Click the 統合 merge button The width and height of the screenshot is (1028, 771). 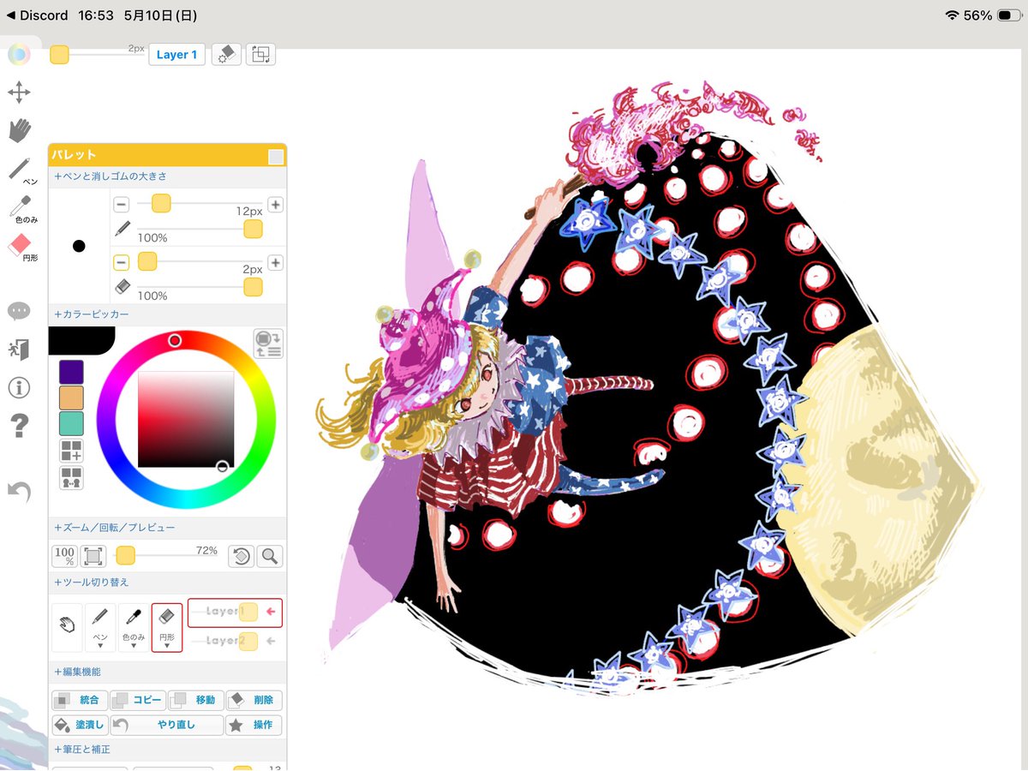tap(81, 700)
